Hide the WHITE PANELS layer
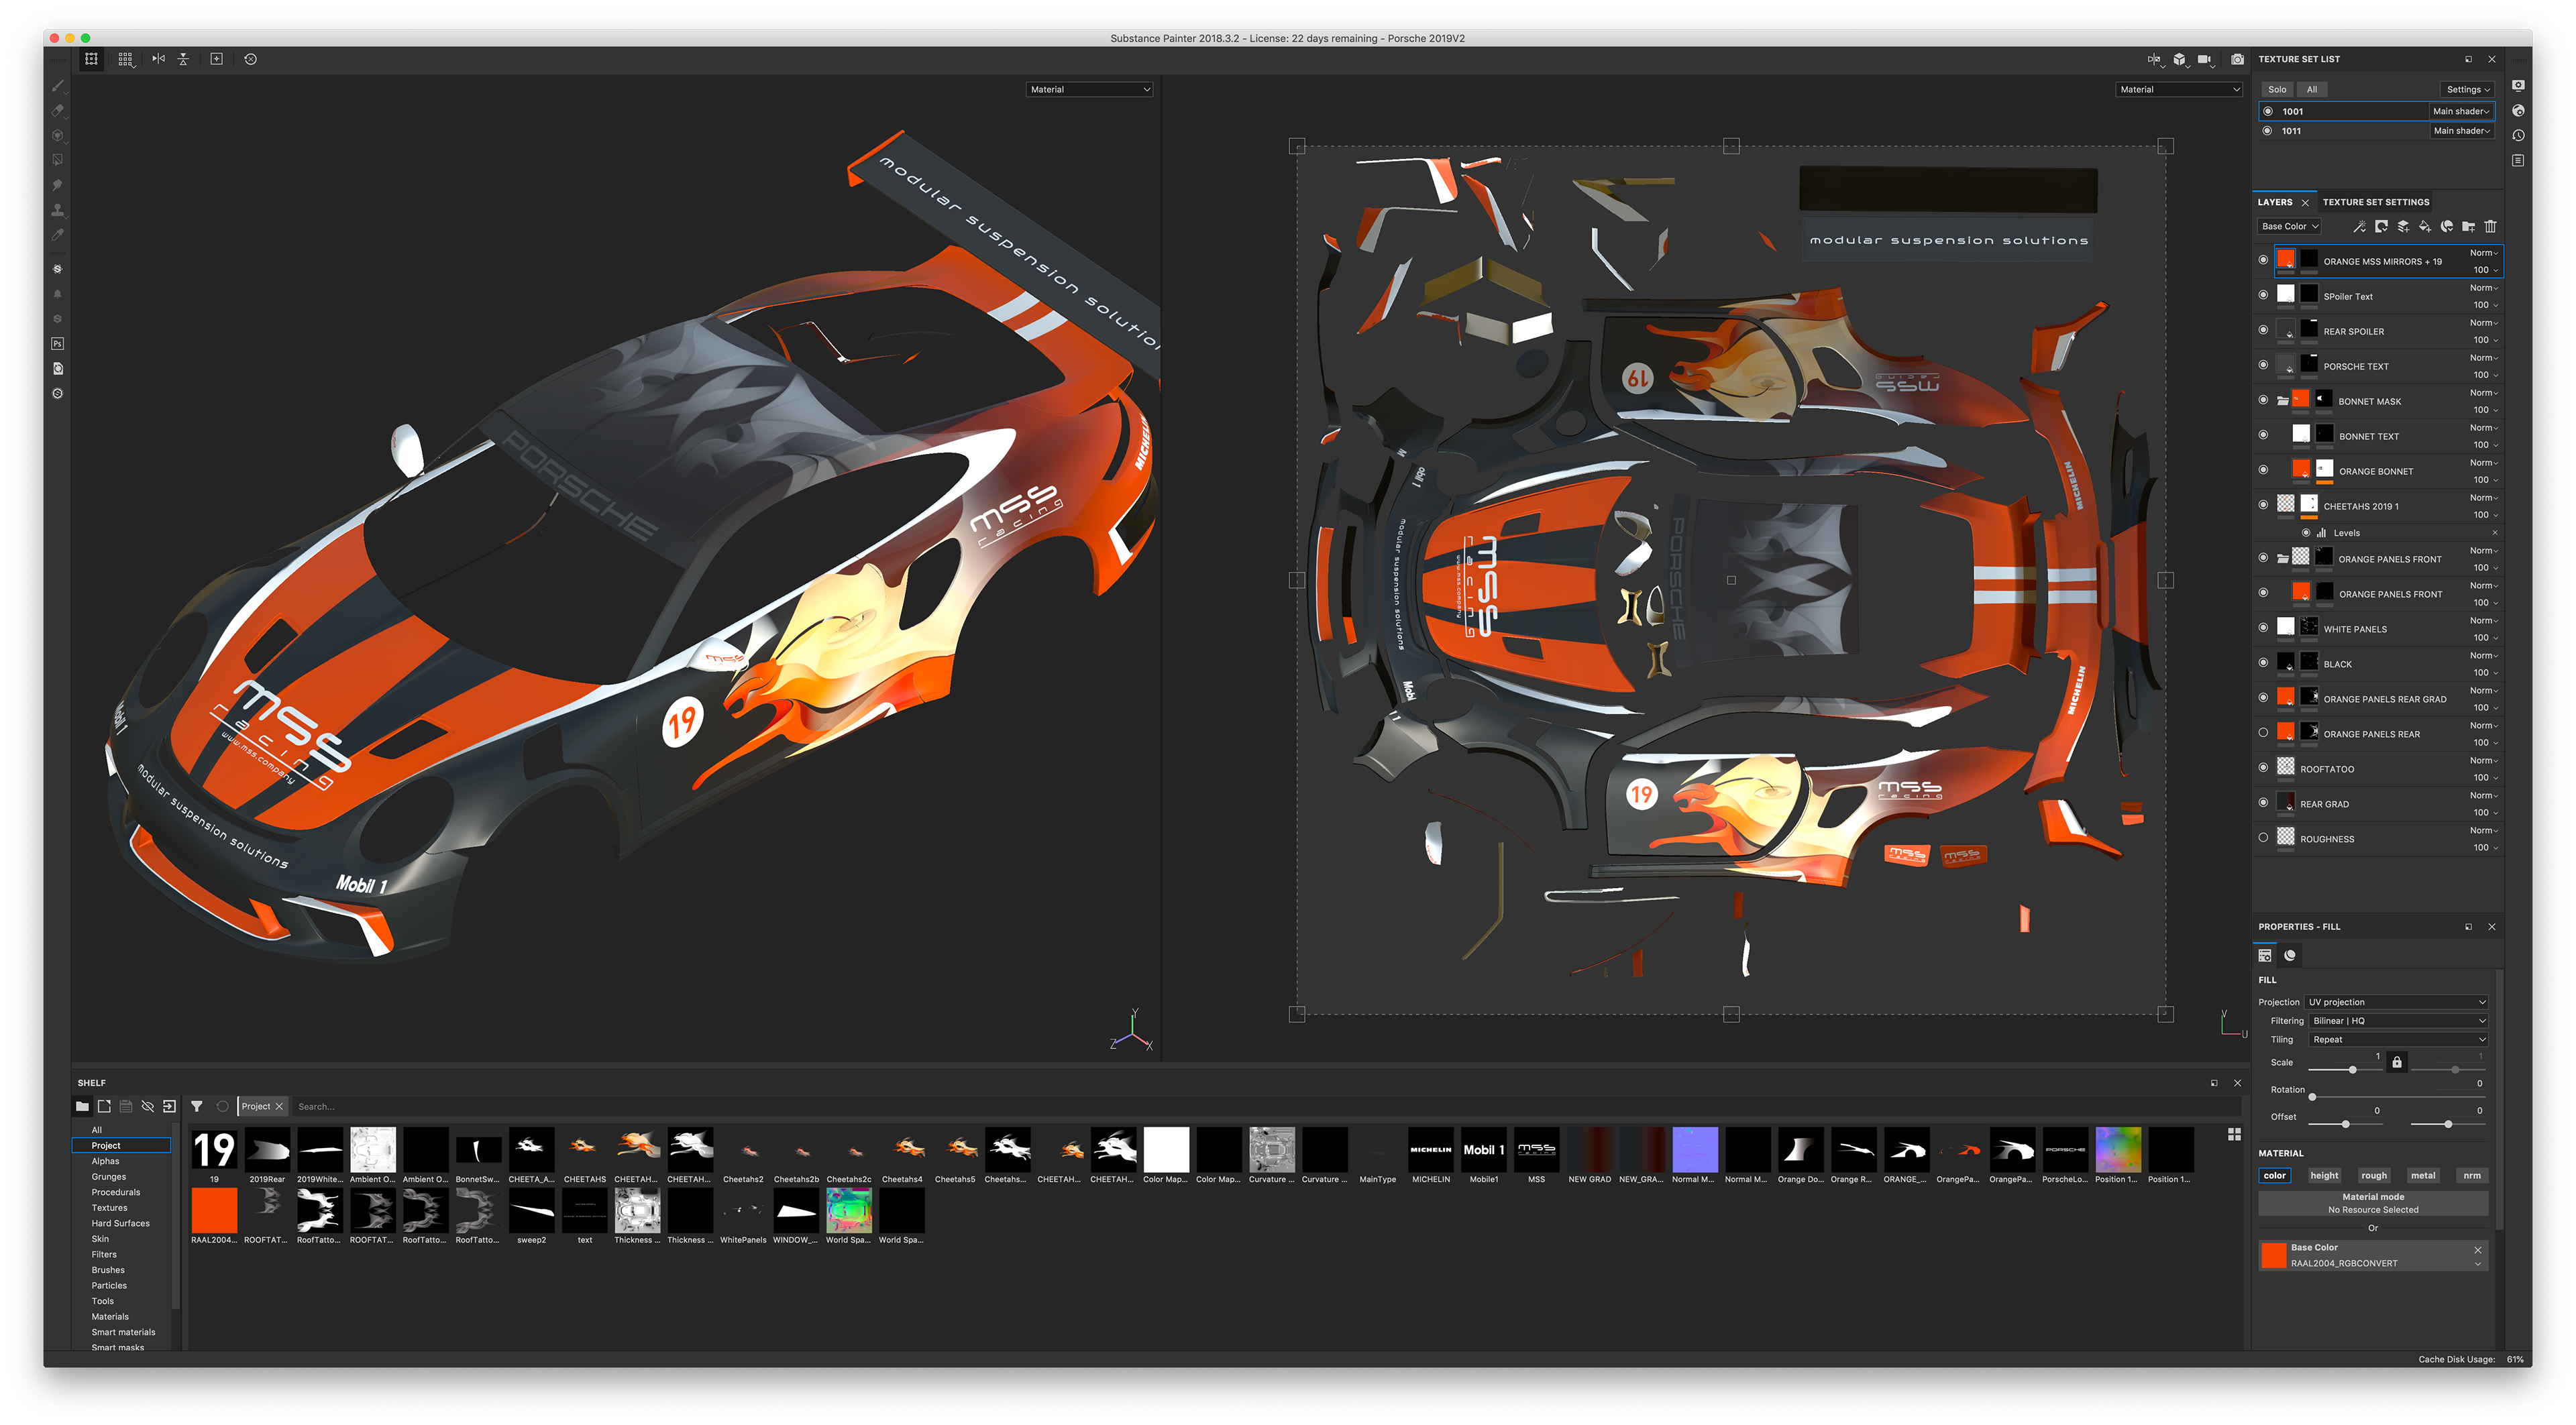Image resolution: width=2576 pixels, height=1425 pixels. [x=2264, y=628]
